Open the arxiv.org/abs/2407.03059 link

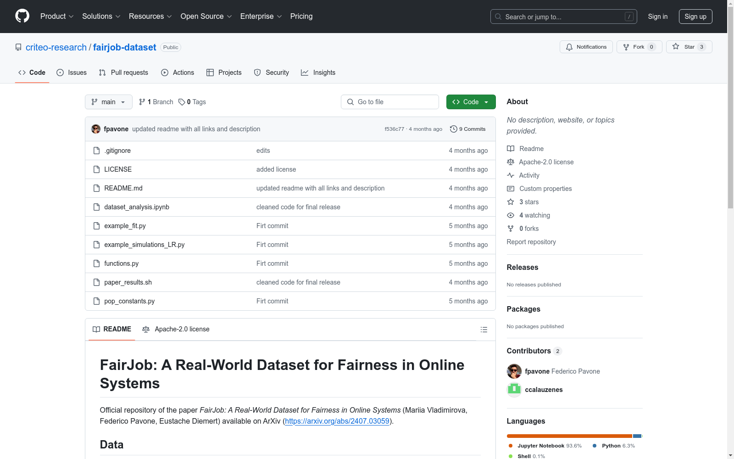click(x=337, y=421)
